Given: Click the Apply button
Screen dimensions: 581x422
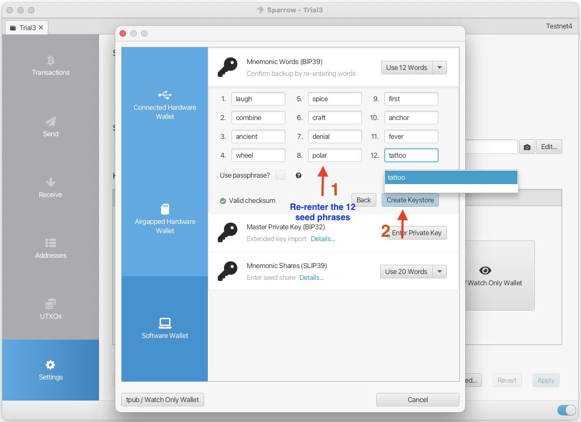Looking at the screenshot, I should tap(546, 381).
